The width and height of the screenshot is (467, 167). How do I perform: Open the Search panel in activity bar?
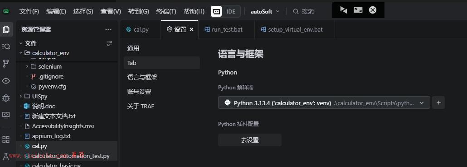(6, 46)
